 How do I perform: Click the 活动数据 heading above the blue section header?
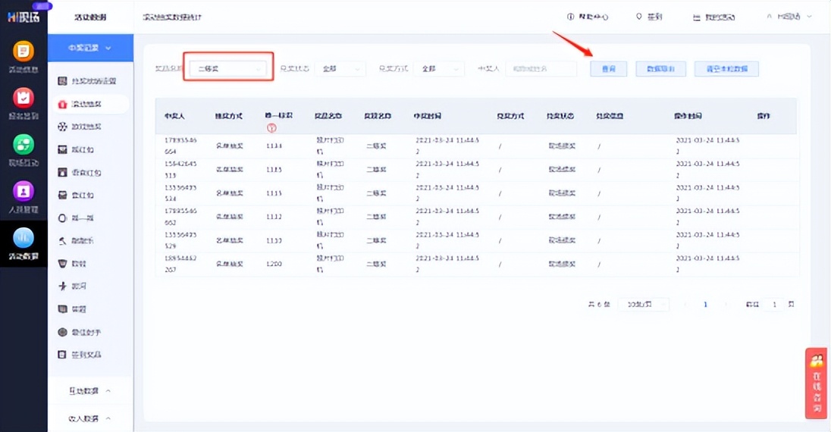tap(91, 17)
